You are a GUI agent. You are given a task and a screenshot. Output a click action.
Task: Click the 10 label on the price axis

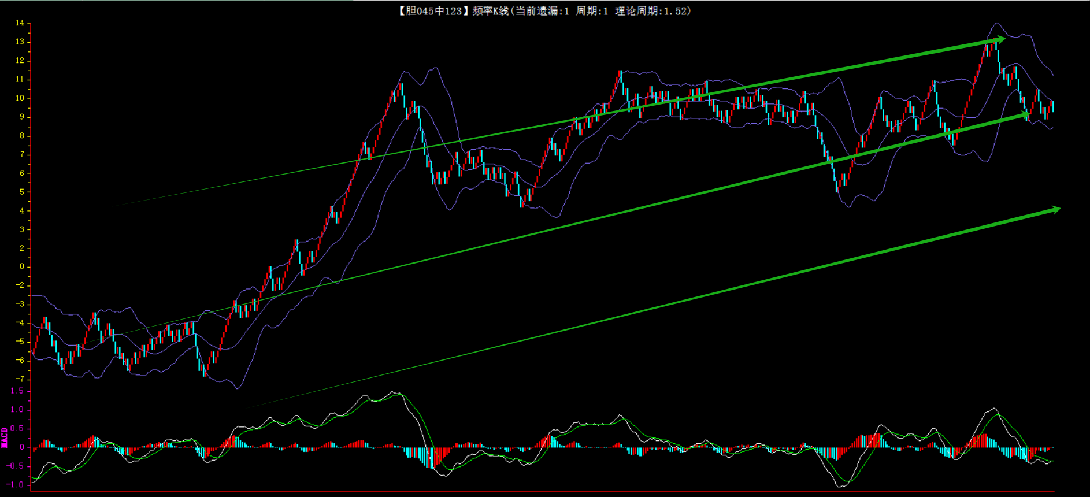coord(20,98)
